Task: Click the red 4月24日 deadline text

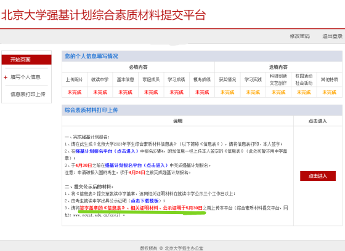Action: (137, 172)
